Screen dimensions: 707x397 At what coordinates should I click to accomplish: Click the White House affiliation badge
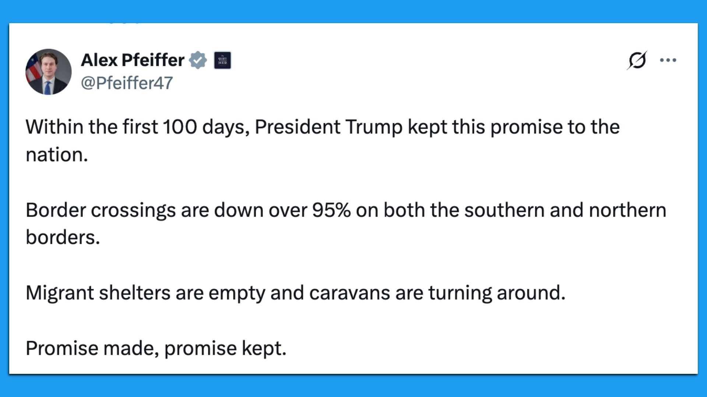click(x=222, y=60)
